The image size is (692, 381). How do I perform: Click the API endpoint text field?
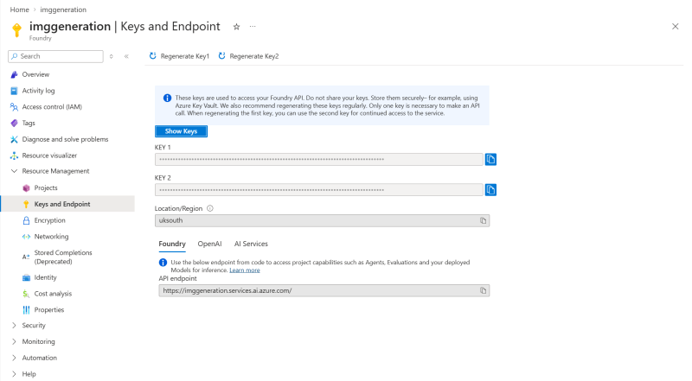[x=324, y=290]
